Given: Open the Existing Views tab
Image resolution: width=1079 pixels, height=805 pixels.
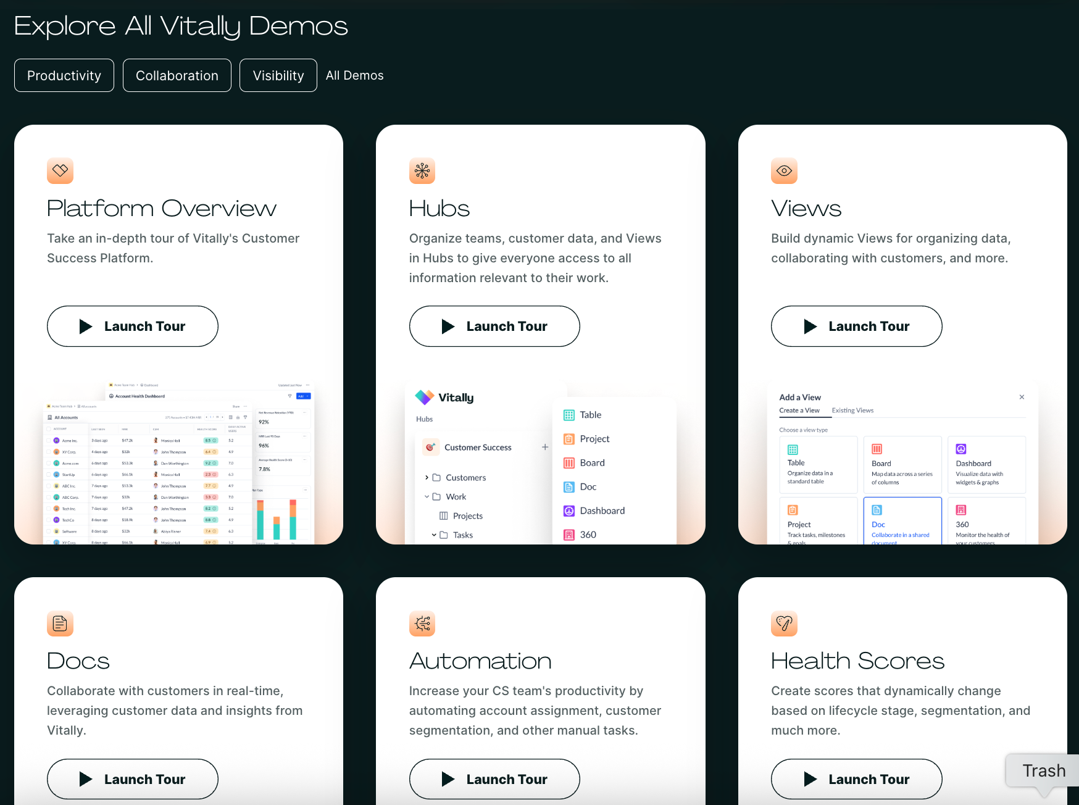Looking at the screenshot, I should (x=852, y=411).
